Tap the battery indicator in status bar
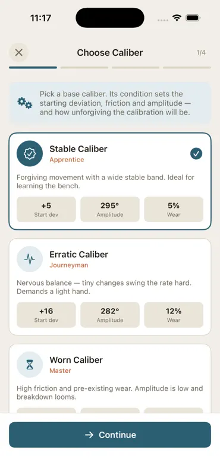The width and height of the screenshot is (220, 475). (x=193, y=18)
